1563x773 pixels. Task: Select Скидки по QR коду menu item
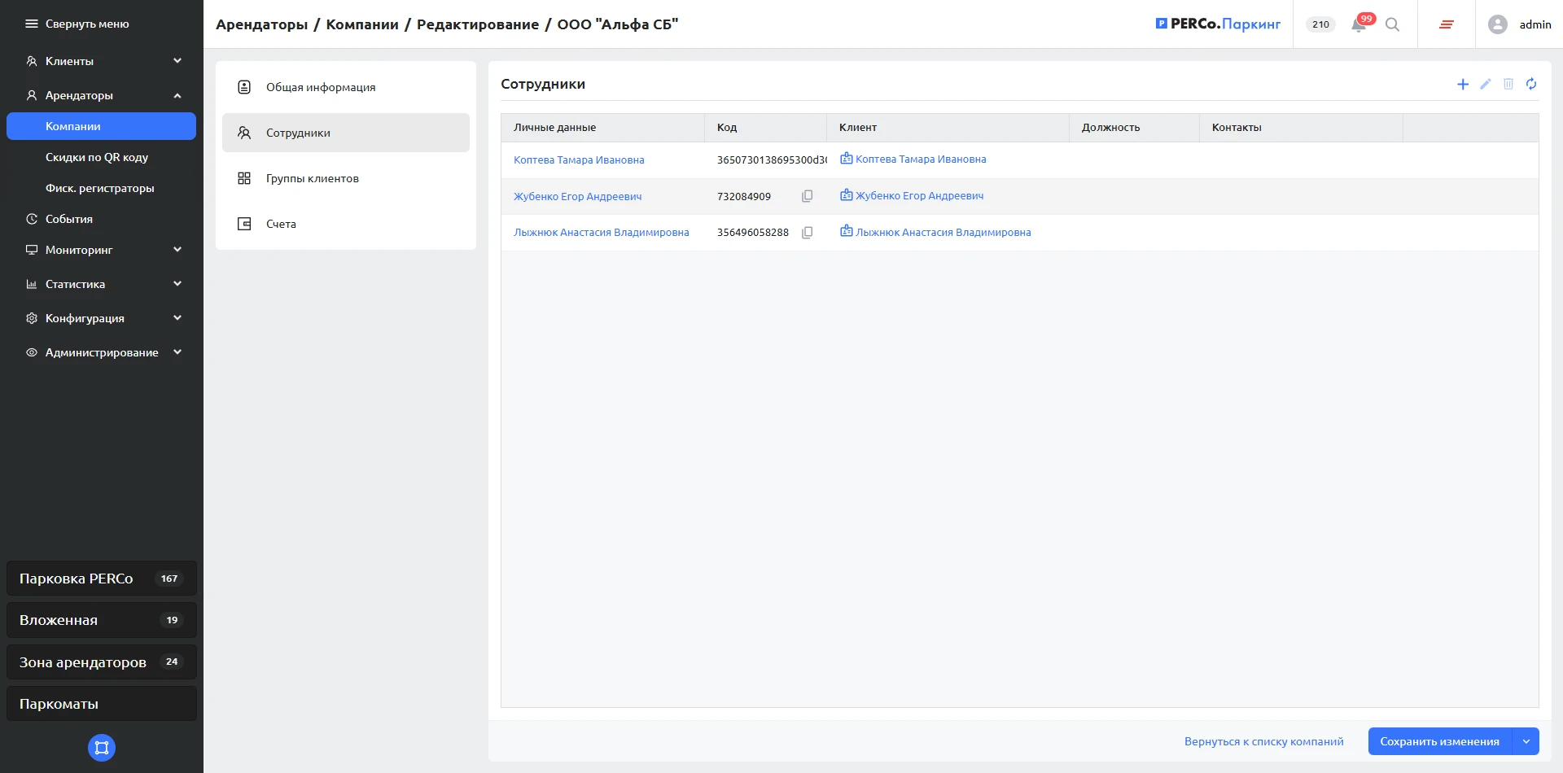click(x=97, y=157)
